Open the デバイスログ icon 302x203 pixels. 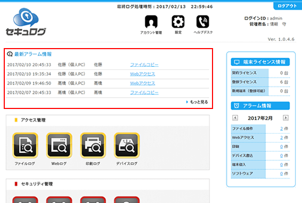[x=127, y=145]
